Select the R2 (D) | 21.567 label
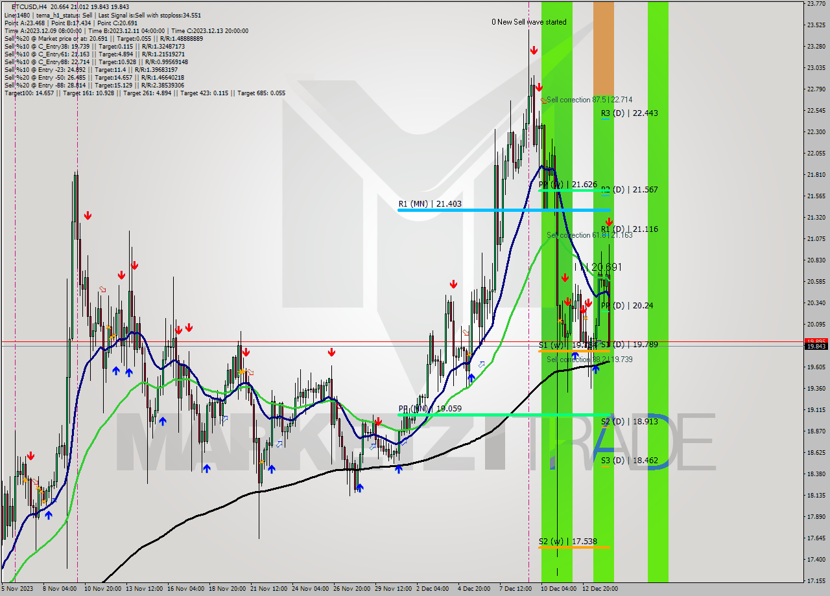This screenshot has height=596, width=830. pyautogui.click(x=629, y=190)
